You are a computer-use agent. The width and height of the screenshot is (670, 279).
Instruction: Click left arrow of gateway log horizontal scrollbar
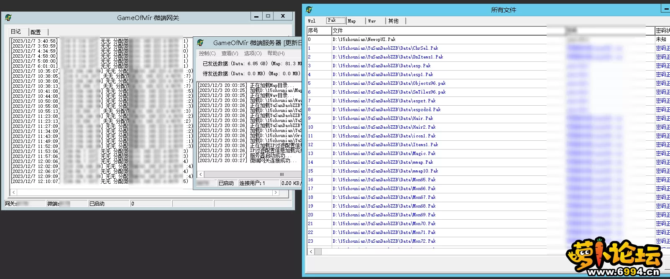tap(14, 193)
